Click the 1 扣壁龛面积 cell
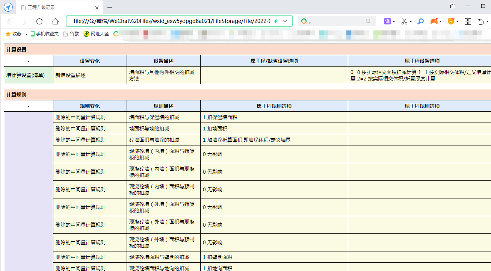 [x=274, y=257]
